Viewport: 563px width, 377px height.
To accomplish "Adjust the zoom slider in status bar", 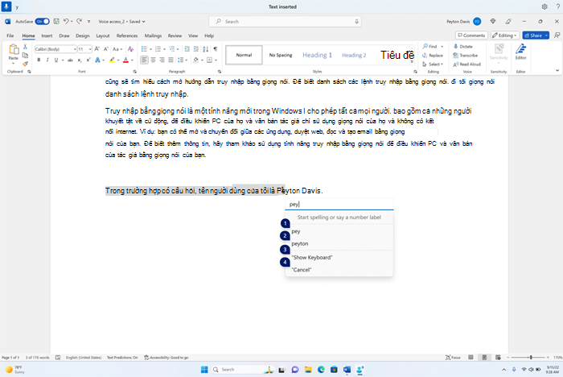I will click(531, 357).
